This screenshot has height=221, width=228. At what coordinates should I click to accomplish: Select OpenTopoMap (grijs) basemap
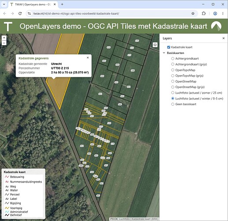pyautogui.click(x=173, y=76)
